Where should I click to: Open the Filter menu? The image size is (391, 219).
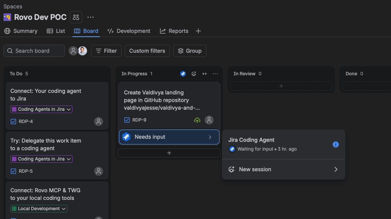(x=106, y=51)
